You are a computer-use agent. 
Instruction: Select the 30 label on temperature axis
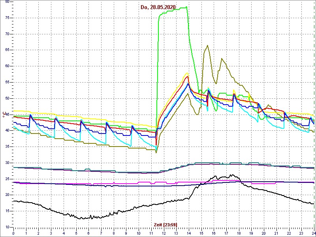coord(7,163)
